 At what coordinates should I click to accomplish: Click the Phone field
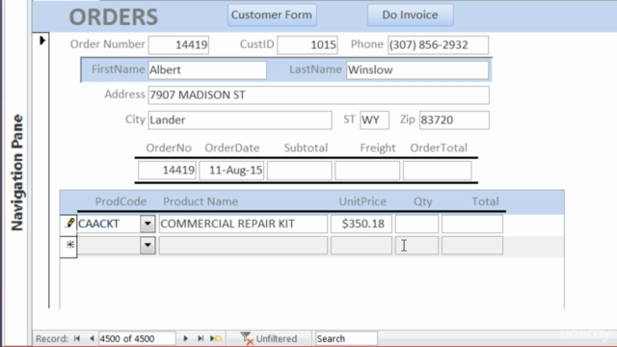(438, 45)
